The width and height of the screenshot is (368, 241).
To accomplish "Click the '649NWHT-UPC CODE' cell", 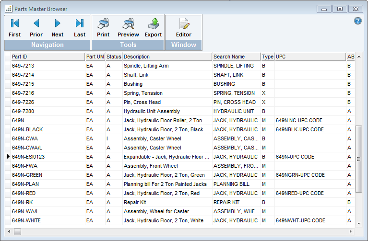I will [300, 220].
